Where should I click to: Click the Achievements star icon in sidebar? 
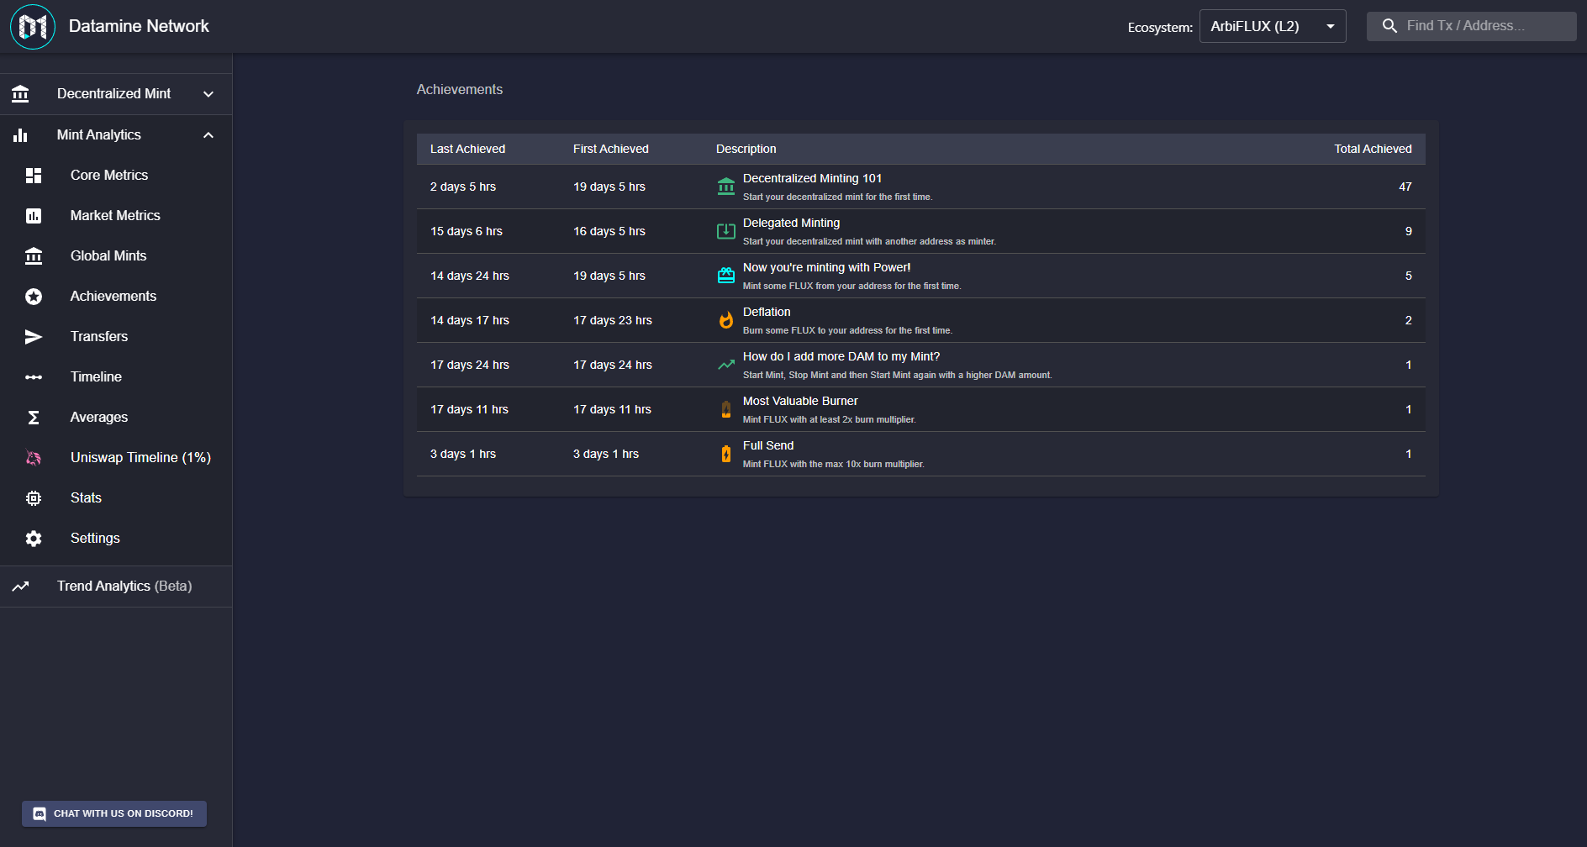tap(34, 297)
